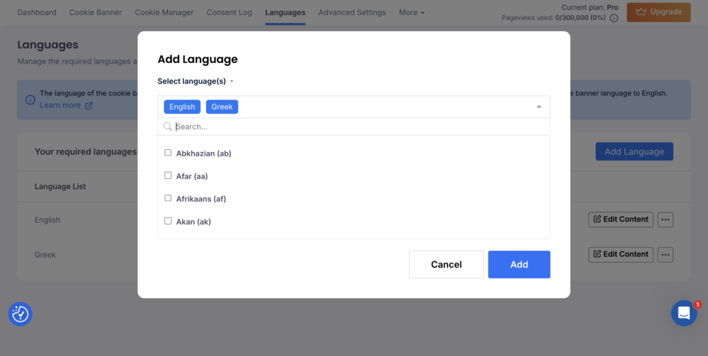Click the pageviews info icon
708x356 pixels.
pyautogui.click(x=614, y=18)
